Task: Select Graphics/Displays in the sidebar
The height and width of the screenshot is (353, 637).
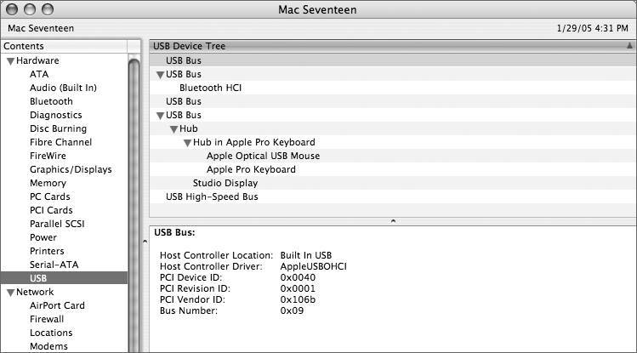Action: click(x=71, y=169)
